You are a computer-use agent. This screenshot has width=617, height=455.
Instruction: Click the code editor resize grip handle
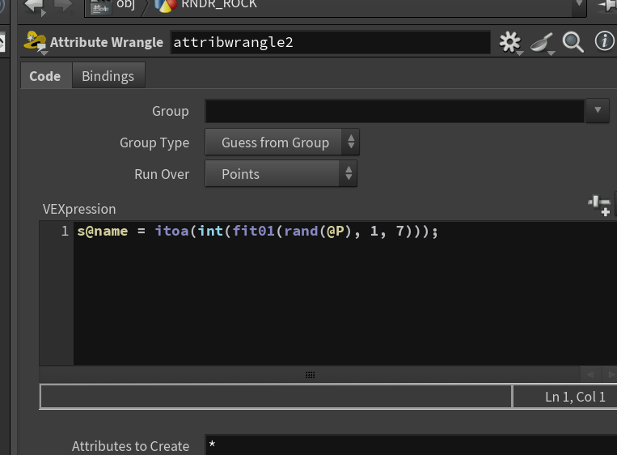pos(310,375)
